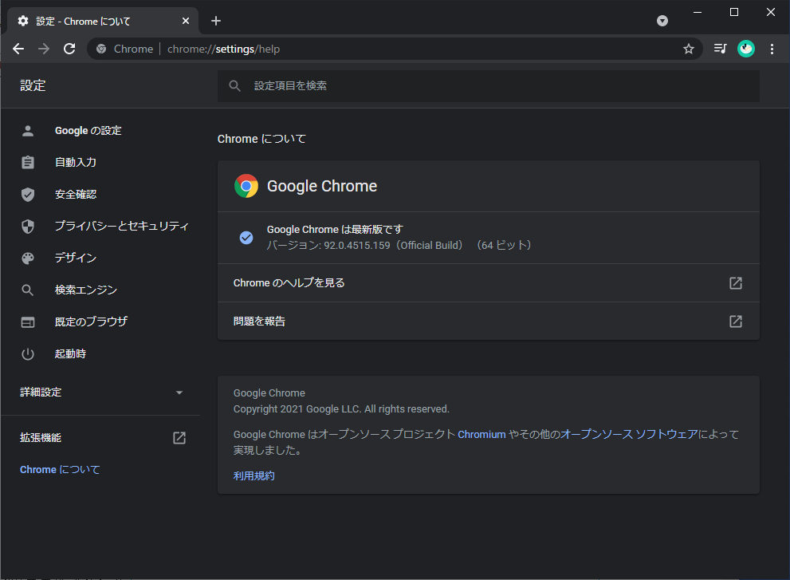Click the デザイン palette icon

click(x=28, y=258)
